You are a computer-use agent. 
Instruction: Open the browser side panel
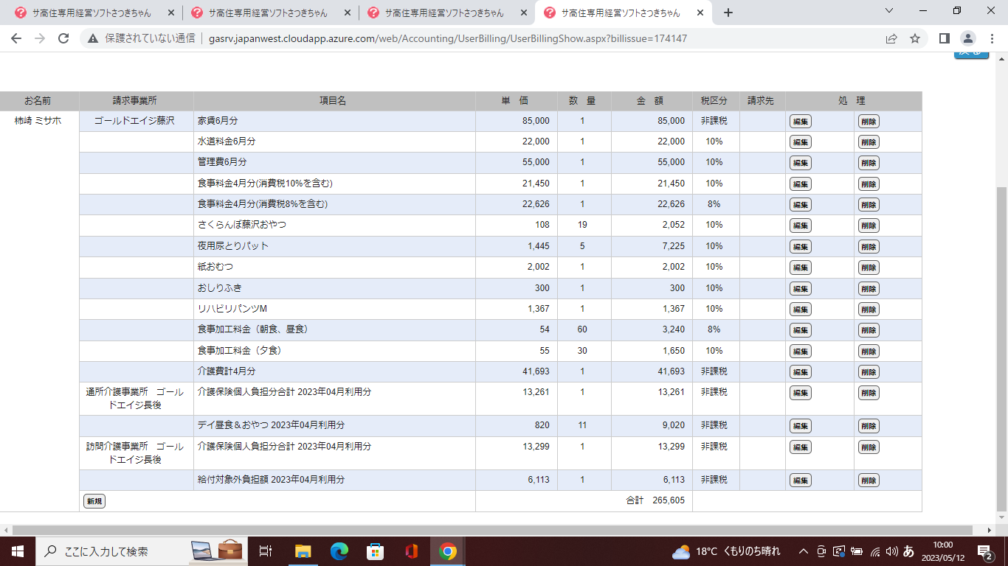(944, 38)
